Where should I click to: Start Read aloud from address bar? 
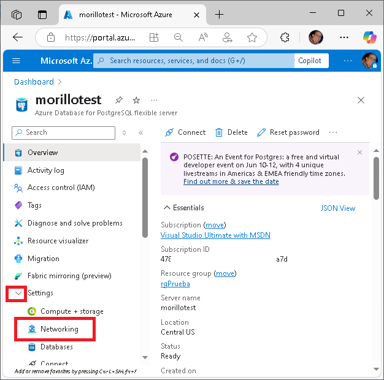coord(203,37)
